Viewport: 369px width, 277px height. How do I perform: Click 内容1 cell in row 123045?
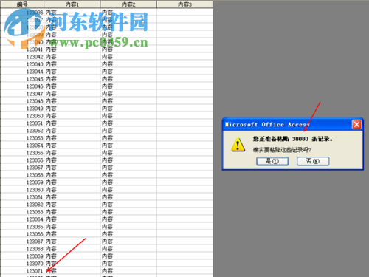tap(72, 79)
